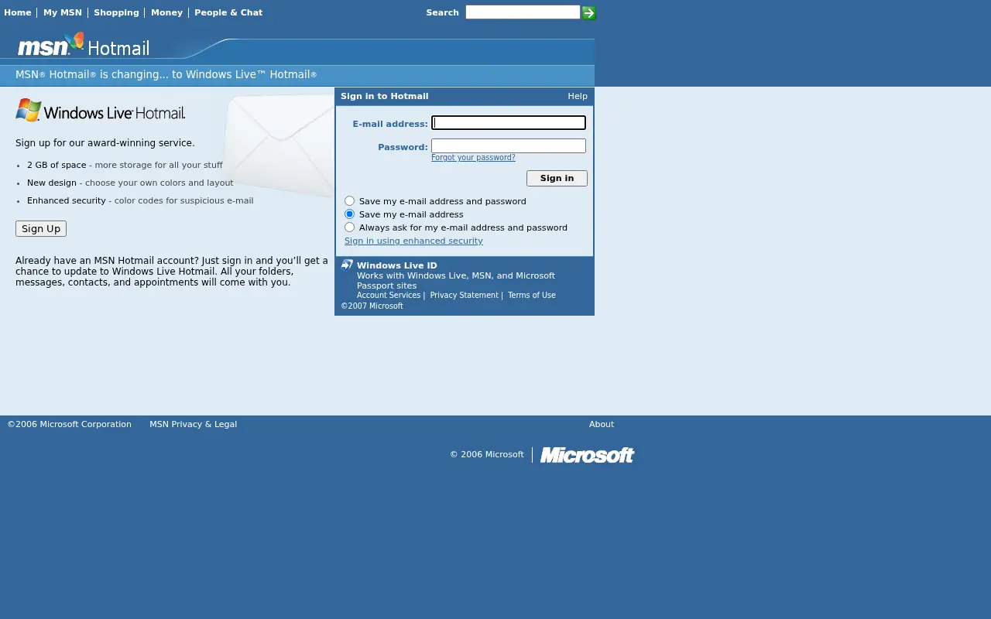
Task: Open the Money section
Action: pos(166,12)
